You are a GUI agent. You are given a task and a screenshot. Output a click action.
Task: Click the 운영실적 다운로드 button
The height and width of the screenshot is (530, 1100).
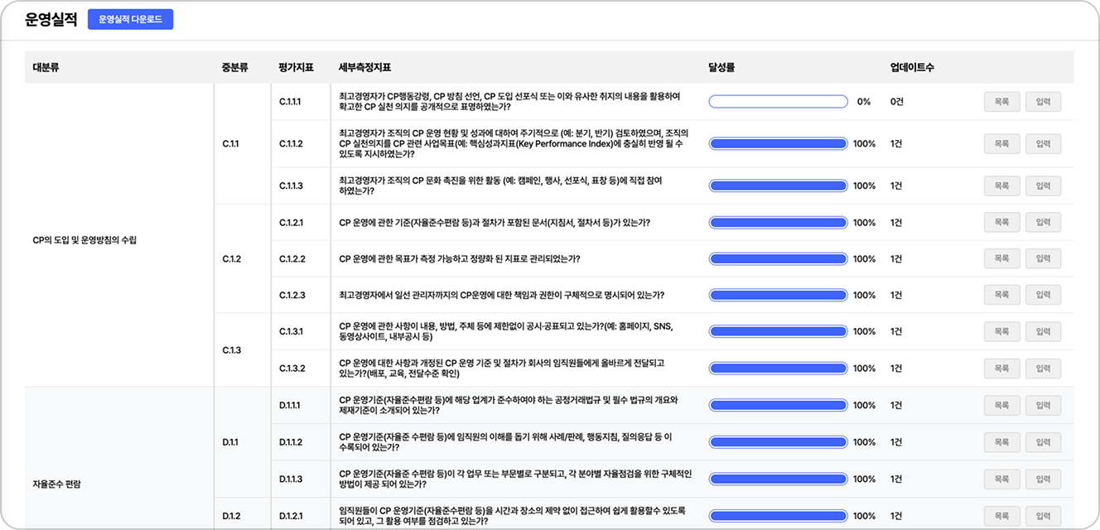tap(130, 19)
